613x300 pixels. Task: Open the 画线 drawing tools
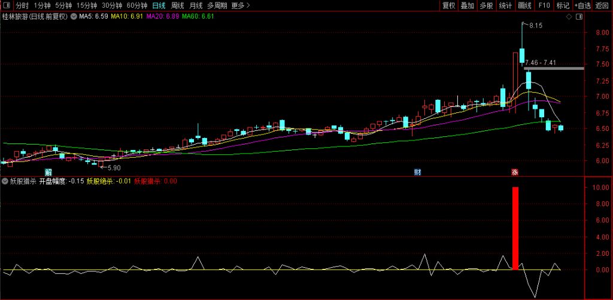(x=525, y=5)
